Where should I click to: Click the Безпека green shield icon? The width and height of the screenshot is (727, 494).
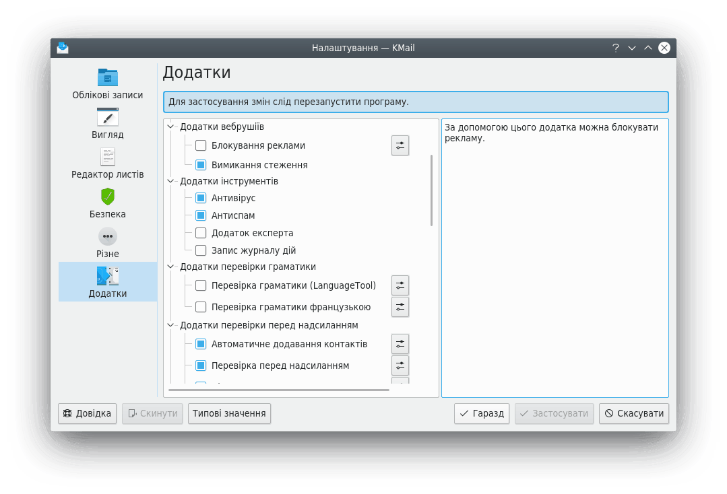click(107, 197)
